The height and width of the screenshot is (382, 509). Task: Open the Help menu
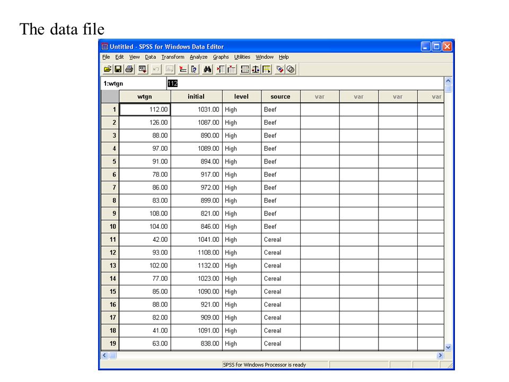(284, 57)
